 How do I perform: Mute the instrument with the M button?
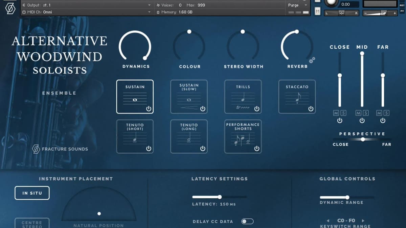click(317, 11)
